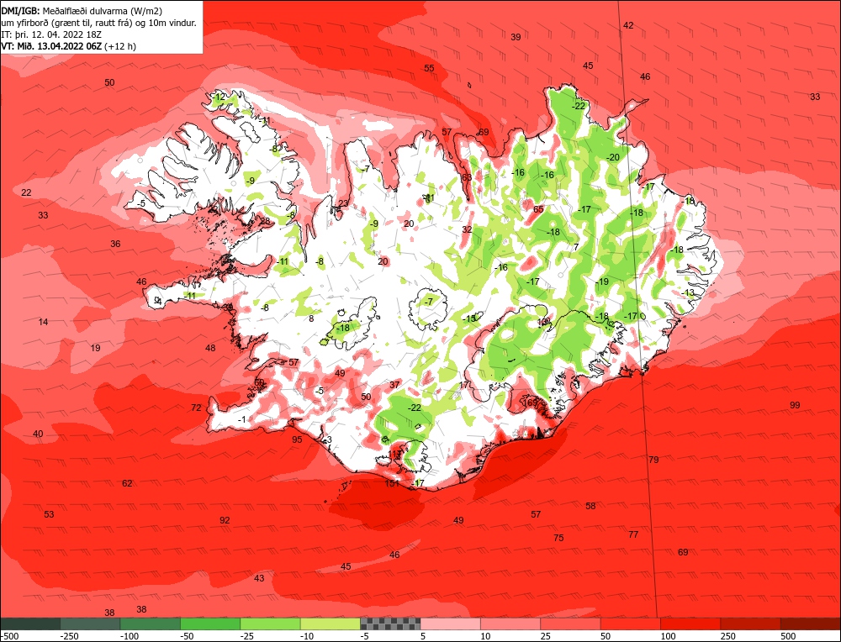The image size is (841, 642).
Task: Select the dark maroon swatch after the 500 mark
Action: tap(811, 624)
